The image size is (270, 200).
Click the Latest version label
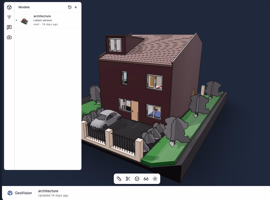43,20
